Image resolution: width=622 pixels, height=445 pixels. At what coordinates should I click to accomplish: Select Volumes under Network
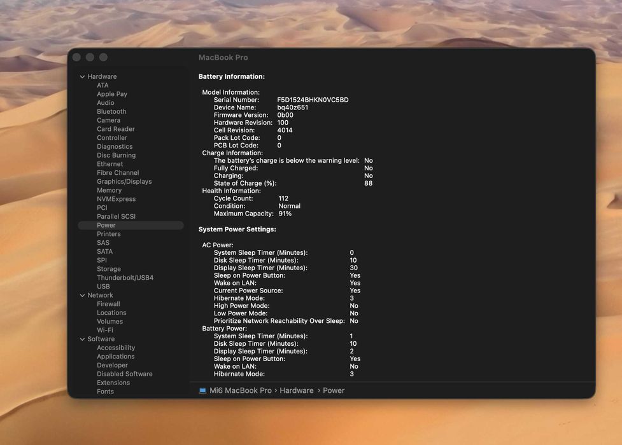[110, 322]
